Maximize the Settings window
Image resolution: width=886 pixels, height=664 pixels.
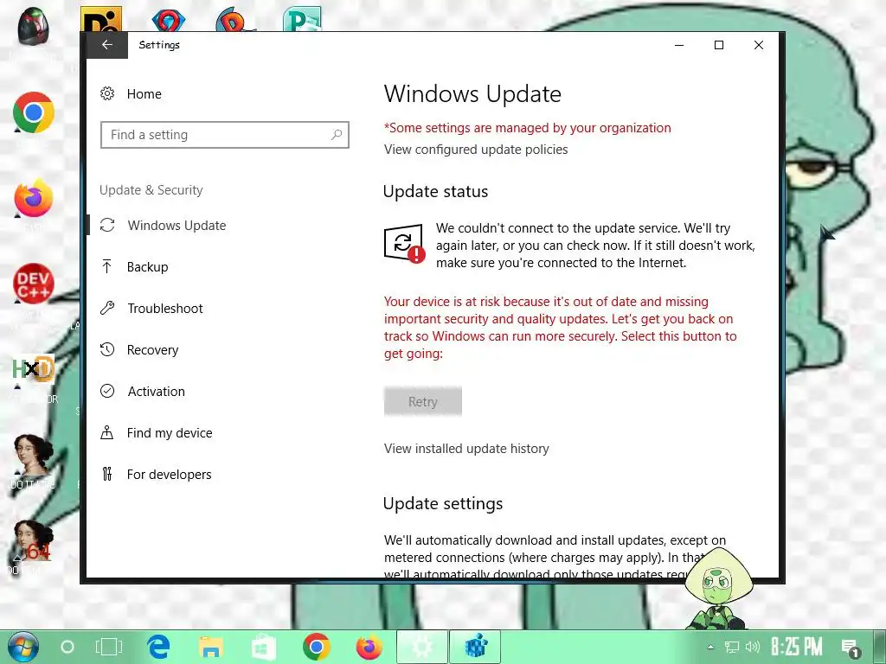pyautogui.click(x=719, y=45)
